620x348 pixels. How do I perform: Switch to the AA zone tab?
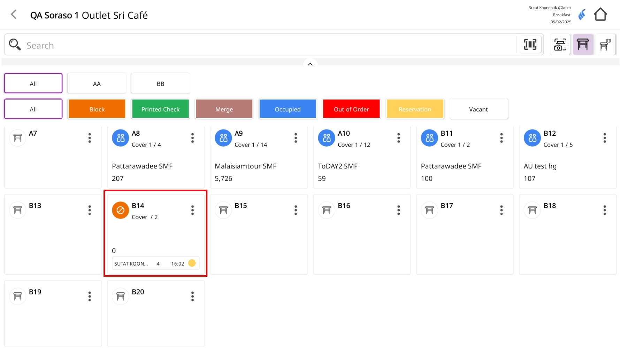[x=97, y=84]
